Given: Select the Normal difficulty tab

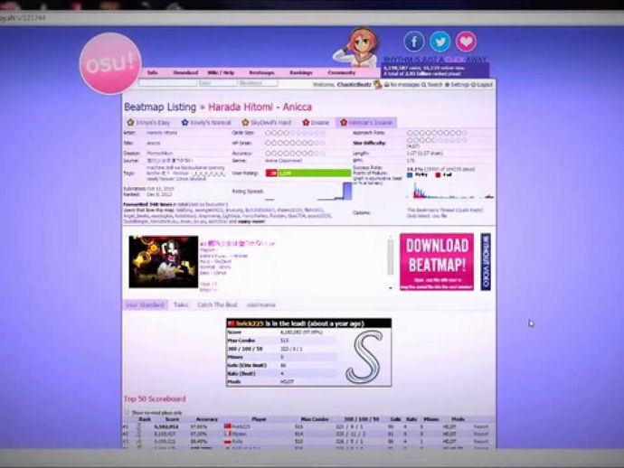Looking at the screenshot, I should 206,123.
